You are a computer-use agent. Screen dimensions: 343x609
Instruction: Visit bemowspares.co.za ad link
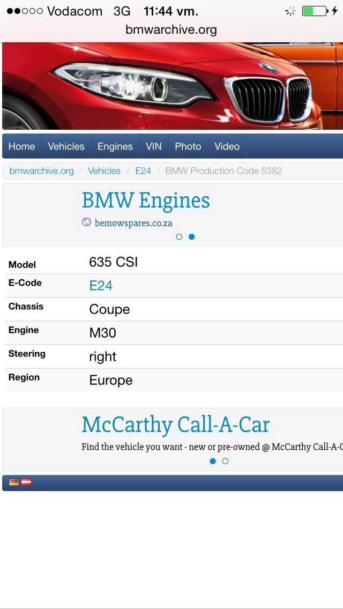click(x=133, y=224)
